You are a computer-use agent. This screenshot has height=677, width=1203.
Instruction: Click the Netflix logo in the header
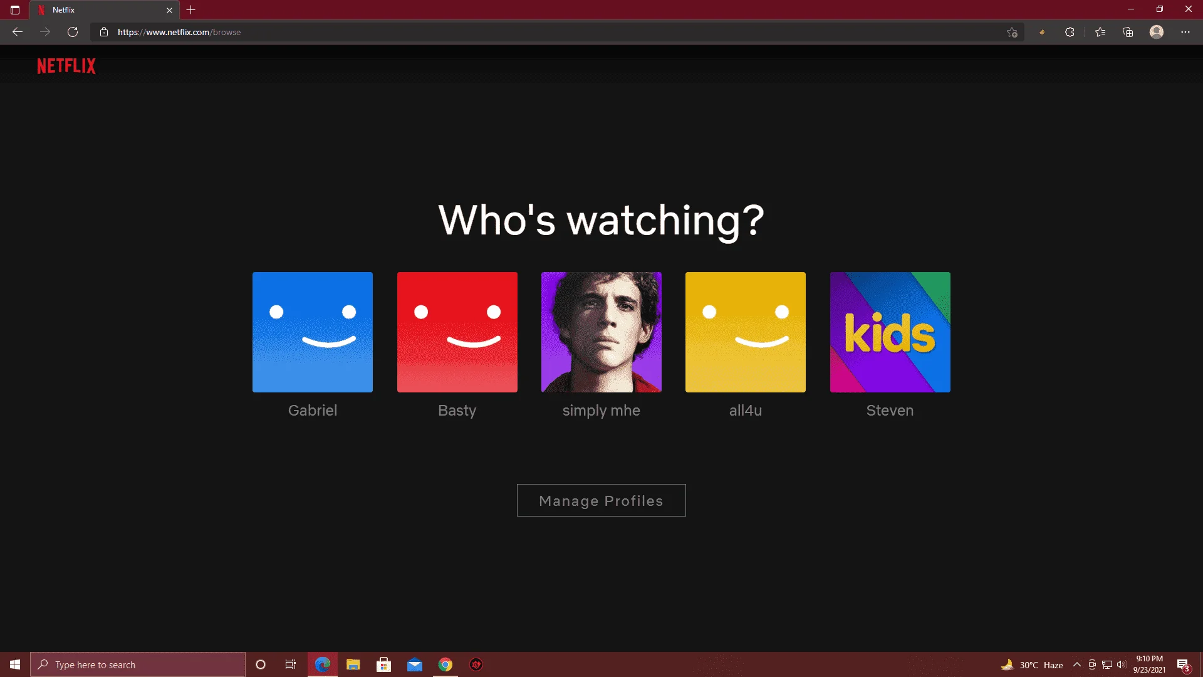coord(66,66)
